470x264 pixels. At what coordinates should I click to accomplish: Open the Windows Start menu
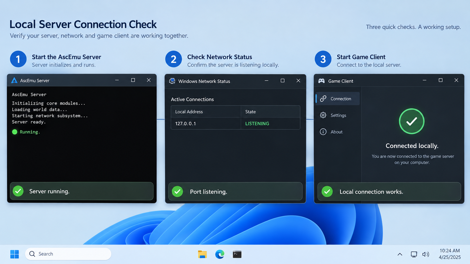[x=15, y=254]
